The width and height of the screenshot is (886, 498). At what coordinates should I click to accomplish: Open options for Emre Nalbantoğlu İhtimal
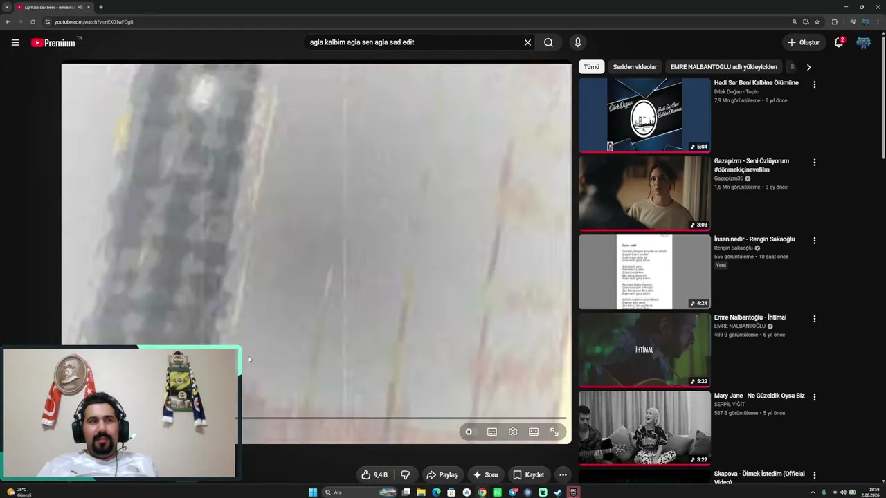tap(814, 319)
